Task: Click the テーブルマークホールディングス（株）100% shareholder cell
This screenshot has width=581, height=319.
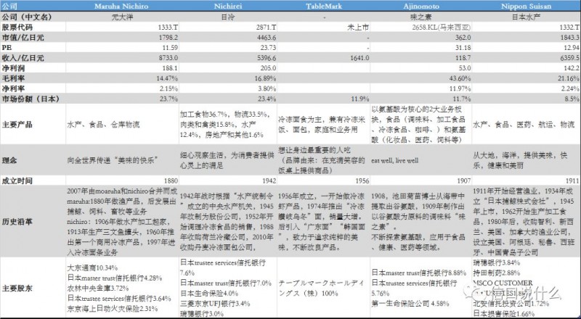Action: [321, 289]
